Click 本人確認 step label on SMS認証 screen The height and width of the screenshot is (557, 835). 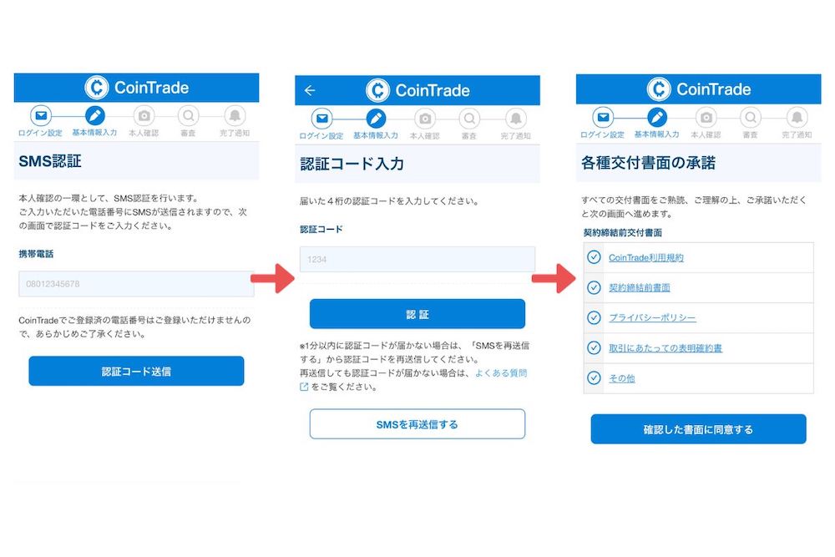click(x=144, y=133)
